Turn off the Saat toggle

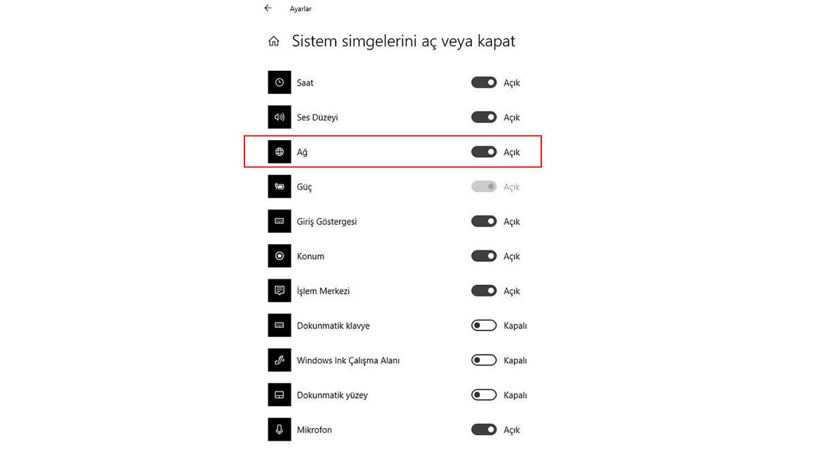pyautogui.click(x=483, y=82)
